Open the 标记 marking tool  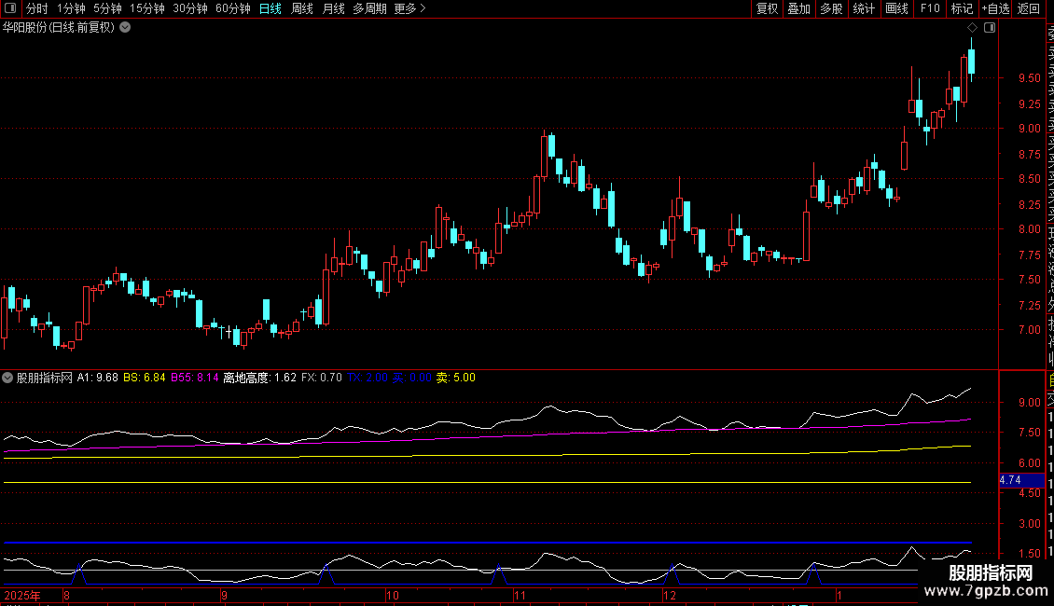pyautogui.click(x=962, y=8)
